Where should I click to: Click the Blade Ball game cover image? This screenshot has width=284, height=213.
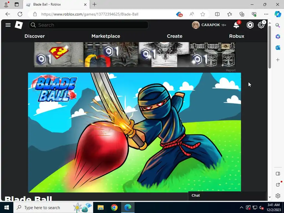click(x=135, y=132)
